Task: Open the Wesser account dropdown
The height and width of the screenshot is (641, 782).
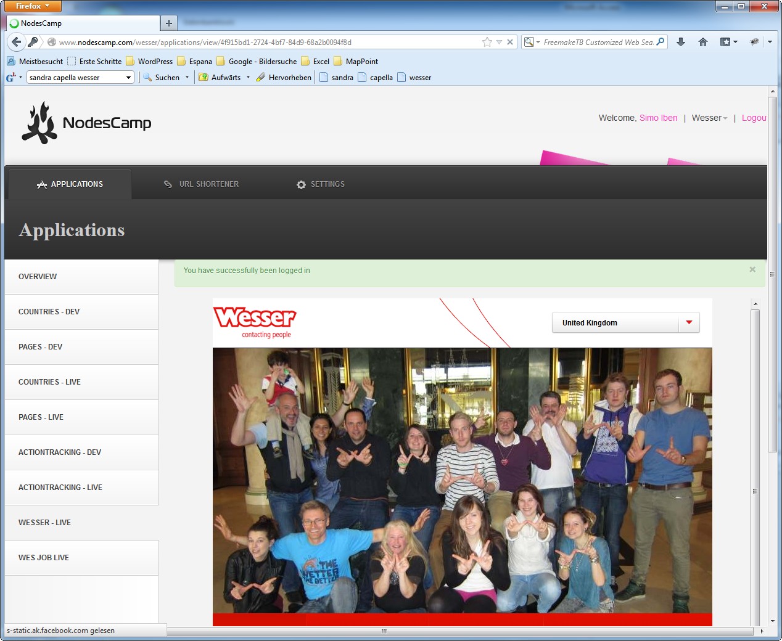Action: coord(709,118)
